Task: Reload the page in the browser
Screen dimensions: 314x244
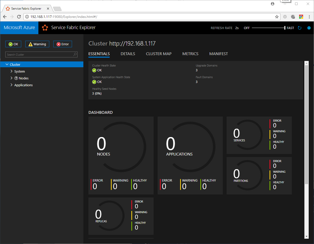Action: (x=19, y=17)
